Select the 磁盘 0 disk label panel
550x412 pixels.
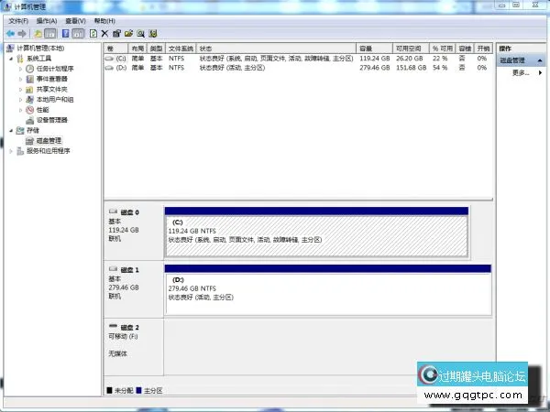134,232
